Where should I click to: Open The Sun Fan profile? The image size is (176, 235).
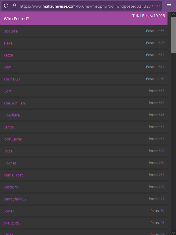coord(14,103)
